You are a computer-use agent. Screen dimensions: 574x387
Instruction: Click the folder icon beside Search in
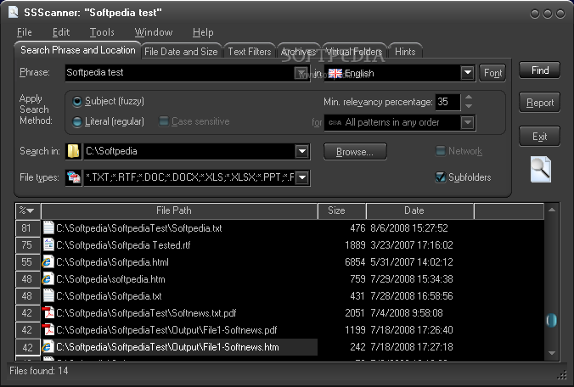tap(74, 151)
